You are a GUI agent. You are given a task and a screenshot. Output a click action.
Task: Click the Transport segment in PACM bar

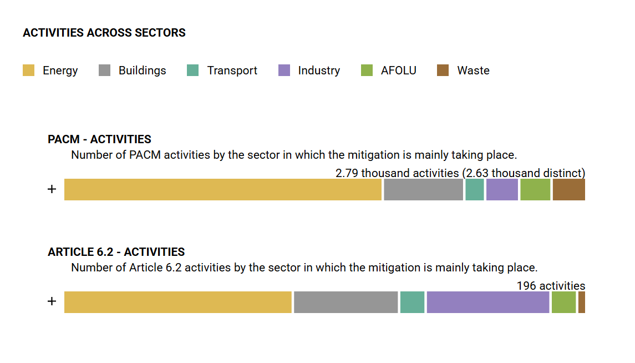475,189
